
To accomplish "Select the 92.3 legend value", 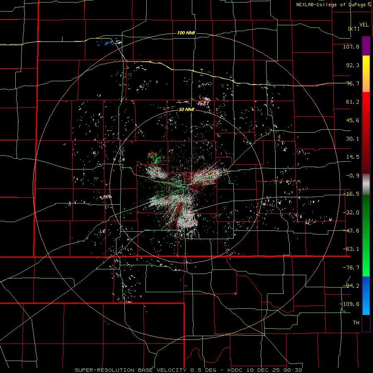I will coord(353,65).
